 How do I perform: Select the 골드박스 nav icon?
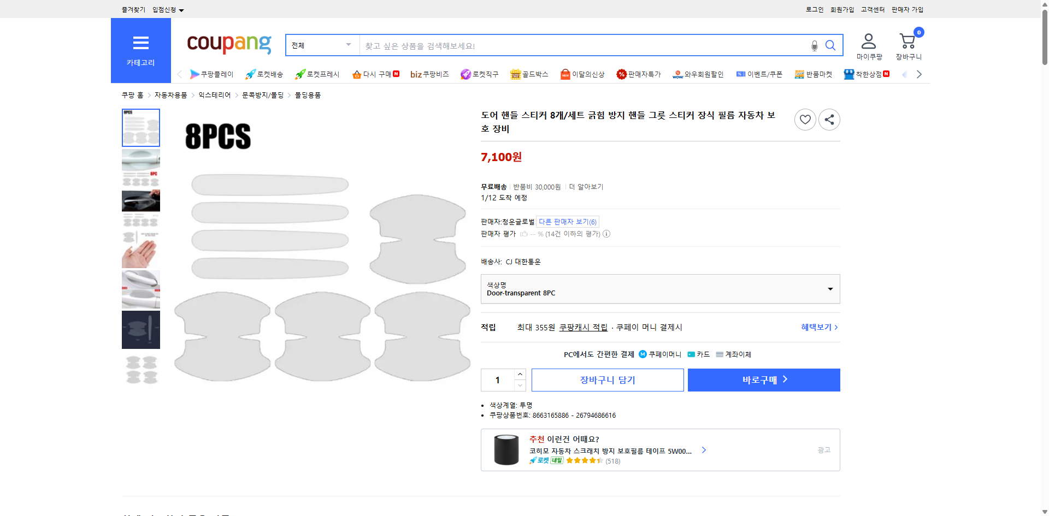click(529, 74)
